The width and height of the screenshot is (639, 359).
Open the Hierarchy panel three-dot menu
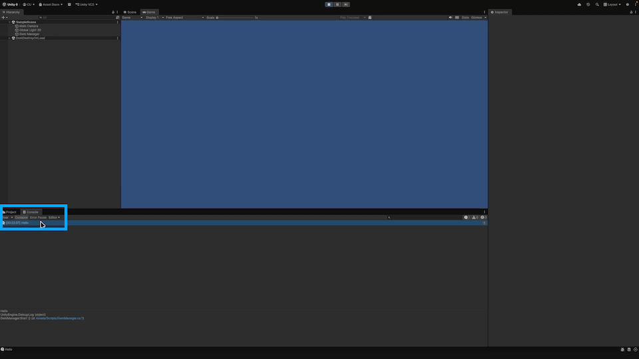coord(117,12)
